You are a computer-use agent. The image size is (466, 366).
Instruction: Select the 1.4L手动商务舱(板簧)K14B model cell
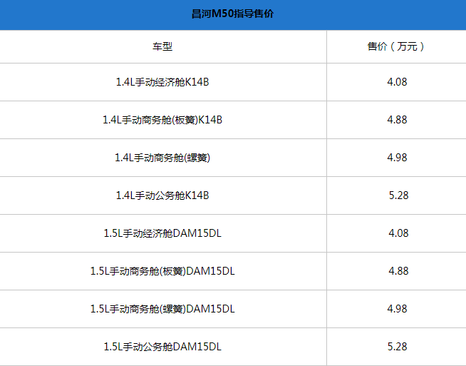162,120
